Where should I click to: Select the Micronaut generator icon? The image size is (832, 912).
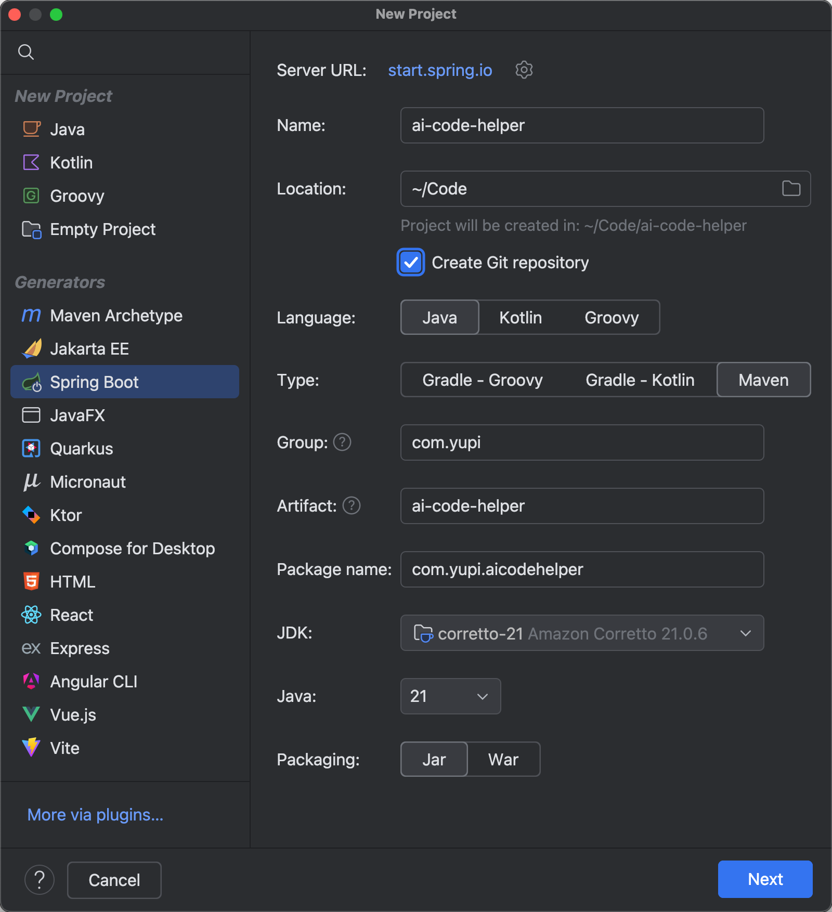coord(31,481)
